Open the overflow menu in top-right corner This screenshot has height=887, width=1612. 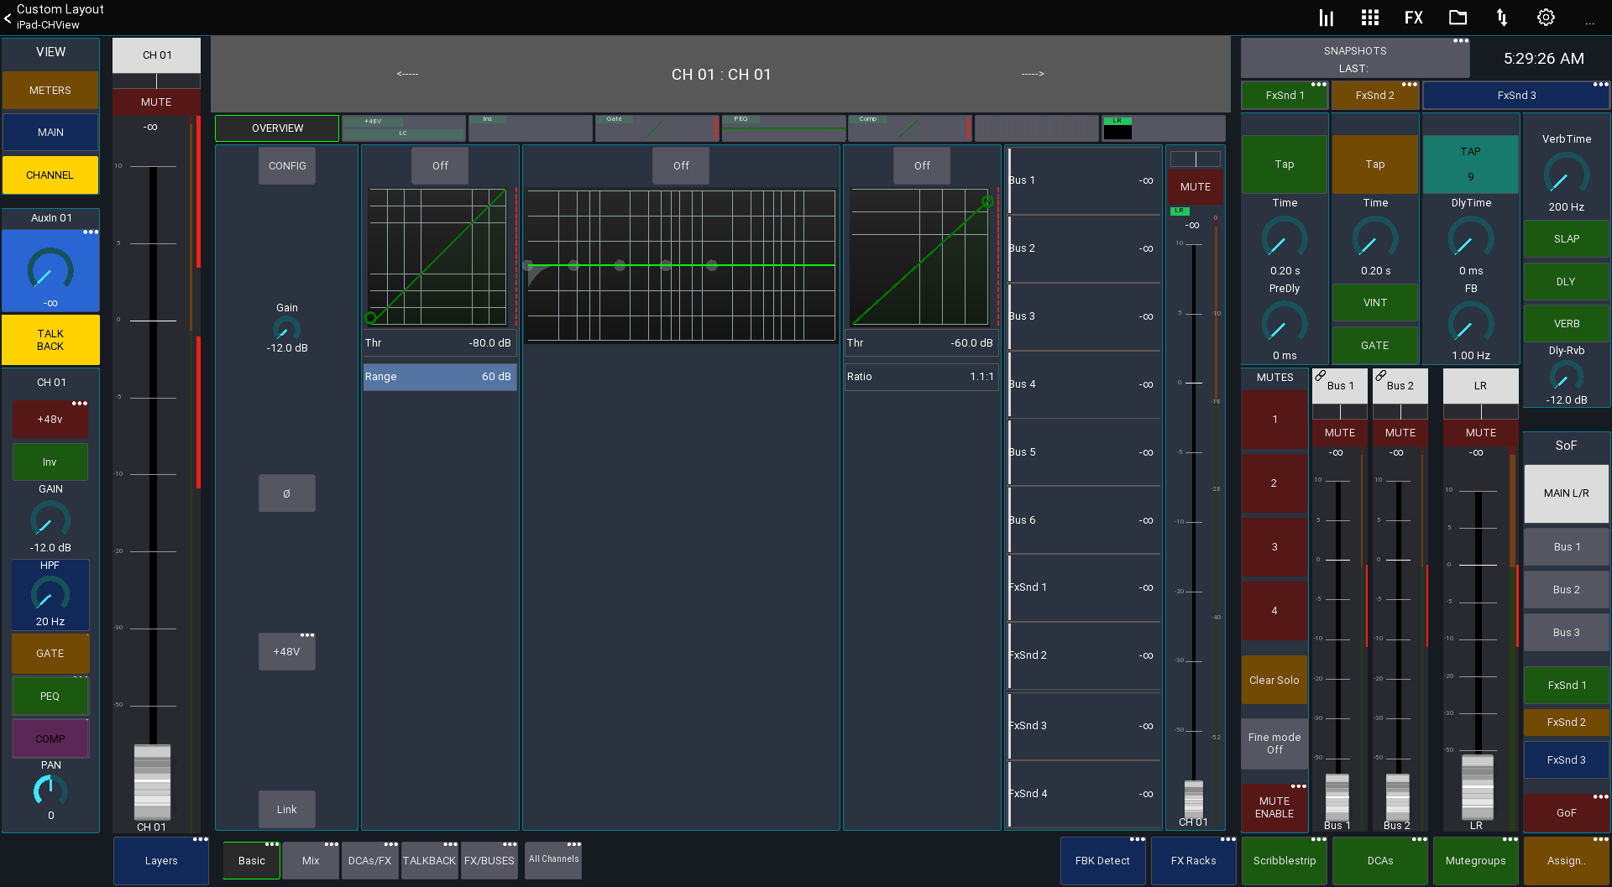(x=1589, y=23)
